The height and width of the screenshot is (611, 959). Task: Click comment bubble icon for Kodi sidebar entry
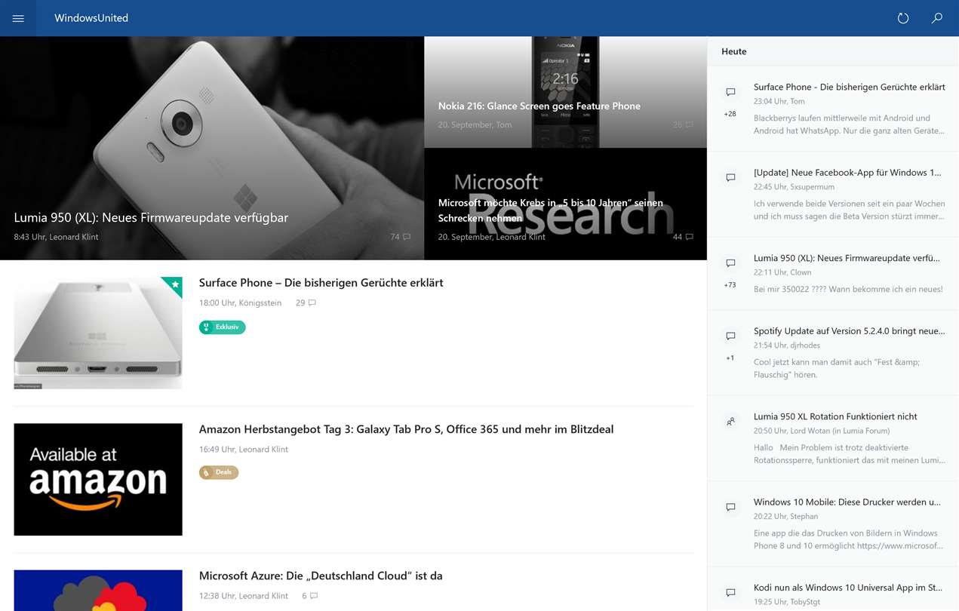pos(730,593)
